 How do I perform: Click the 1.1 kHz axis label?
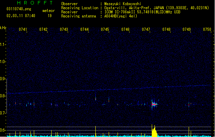(3, 45)
